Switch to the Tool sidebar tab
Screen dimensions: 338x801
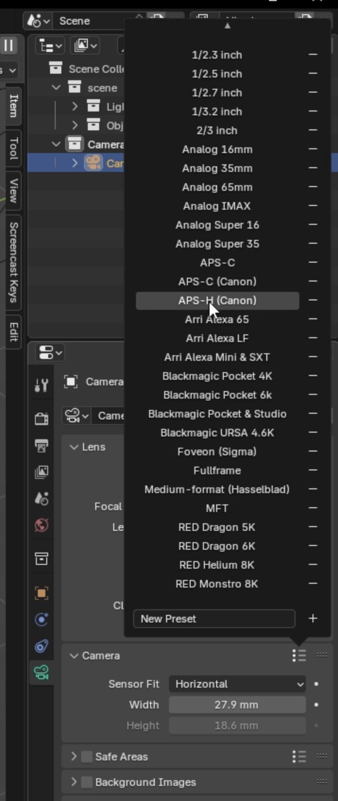[x=13, y=149]
